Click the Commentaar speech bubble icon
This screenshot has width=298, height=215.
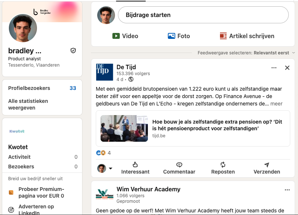pos(179,165)
